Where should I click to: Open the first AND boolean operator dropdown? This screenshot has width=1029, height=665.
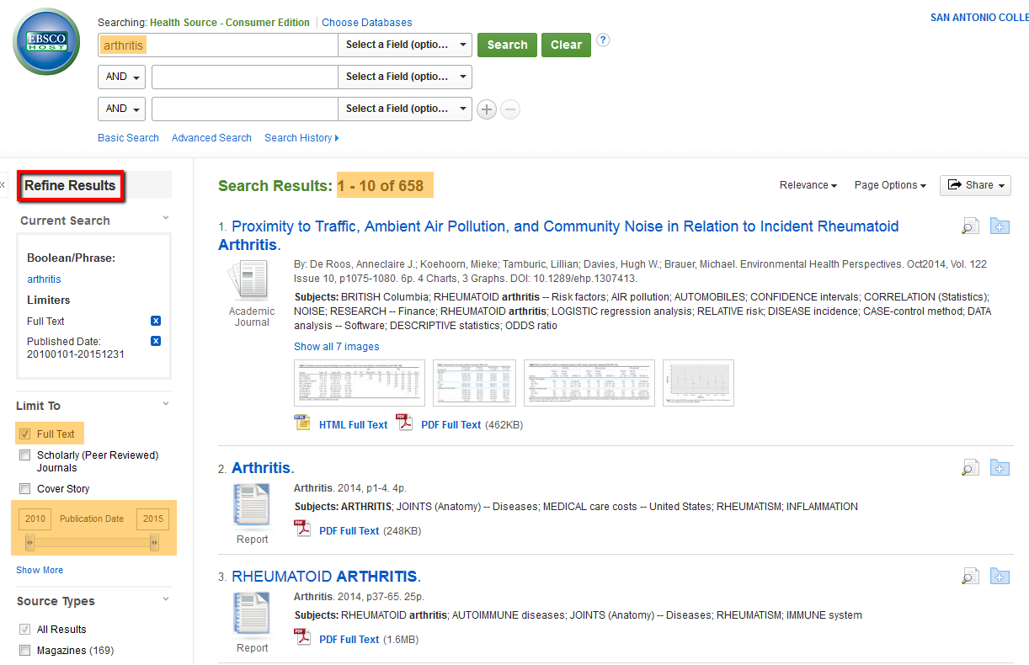tap(122, 77)
